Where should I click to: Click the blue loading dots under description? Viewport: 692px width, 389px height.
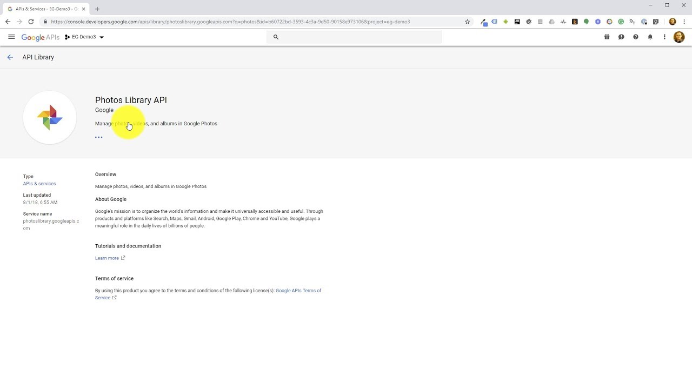pyautogui.click(x=98, y=137)
